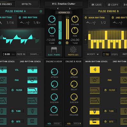The image size is (127, 127).
Task: Toggle Engine A Tube power button
Action: click(x=13, y=111)
